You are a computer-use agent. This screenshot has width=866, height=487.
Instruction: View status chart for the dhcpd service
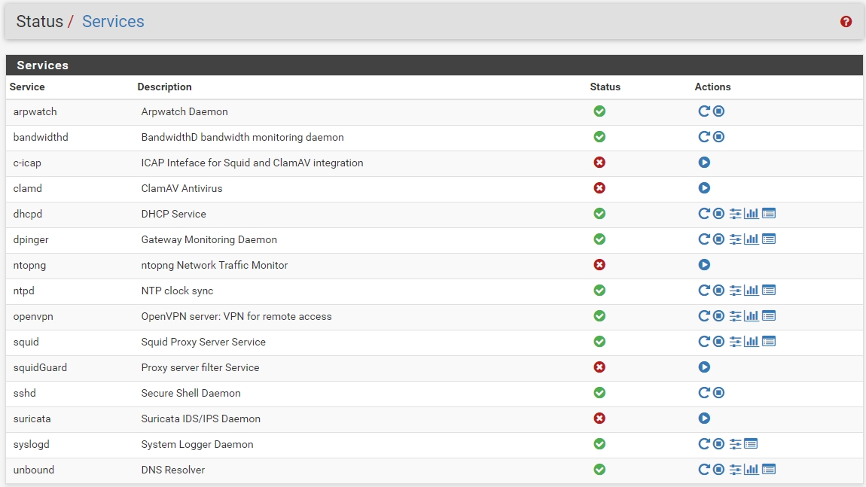(751, 214)
